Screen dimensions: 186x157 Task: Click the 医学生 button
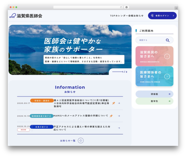tap(154, 101)
